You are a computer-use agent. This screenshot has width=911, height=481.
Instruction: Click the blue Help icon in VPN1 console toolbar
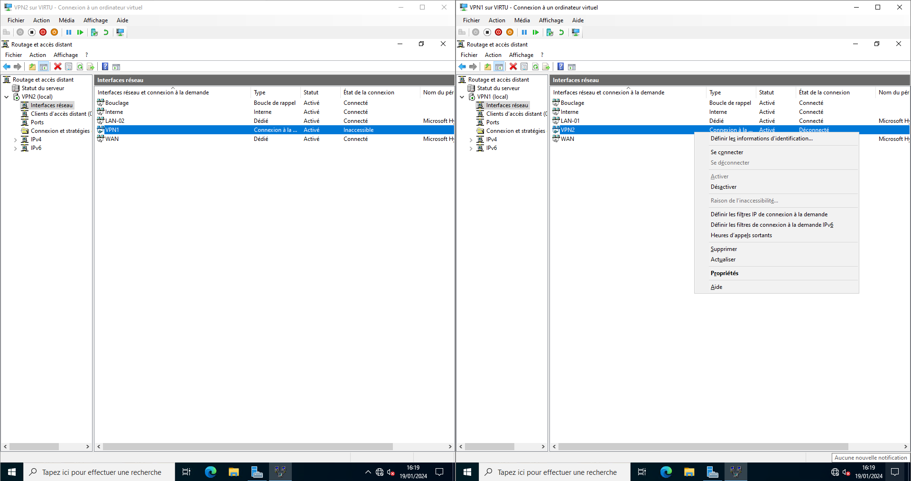(560, 67)
